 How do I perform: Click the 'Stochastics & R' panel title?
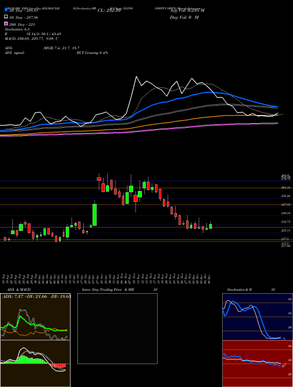tap(239, 290)
